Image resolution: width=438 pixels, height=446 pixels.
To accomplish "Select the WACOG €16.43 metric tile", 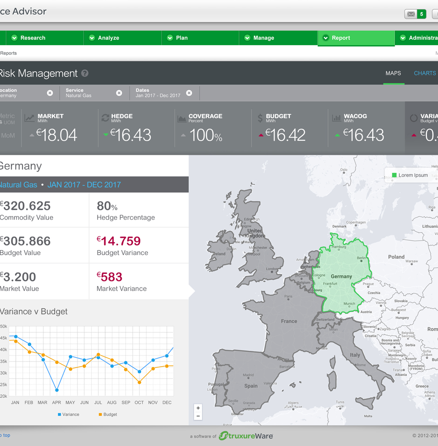I will point(366,128).
